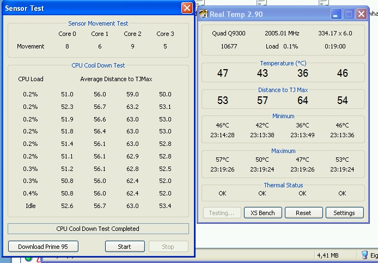Click the Core 0 column header
The height and width of the screenshot is (263, 378).
tap(67, 34)
